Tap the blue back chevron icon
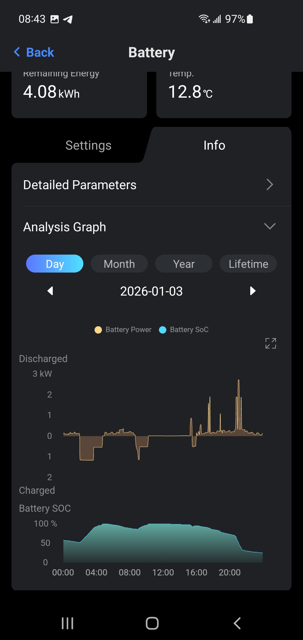Image resolution: width=303 pixels, height=640 pixels. pyautogui.click(x=17, y=52)
